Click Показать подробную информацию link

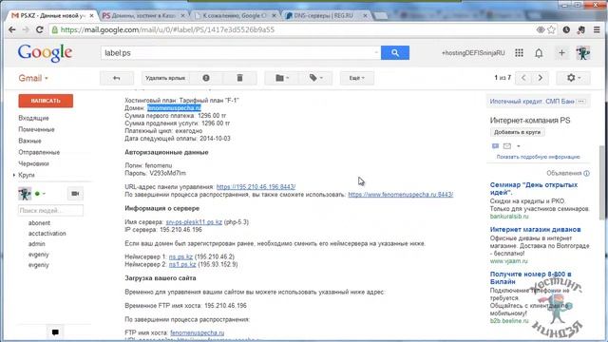[539, 157]
